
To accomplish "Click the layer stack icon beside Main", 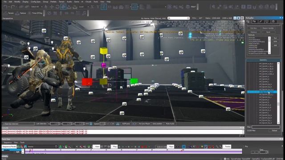I will (x=188, y=7).
